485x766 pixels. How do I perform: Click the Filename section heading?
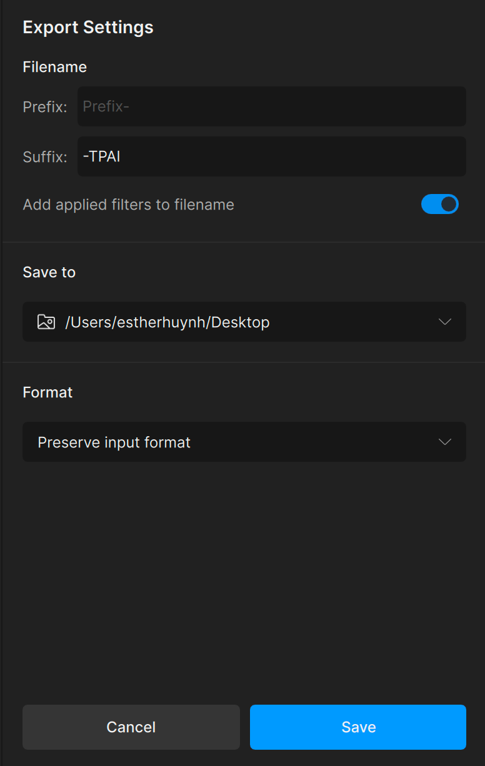[x=55, y=67]
